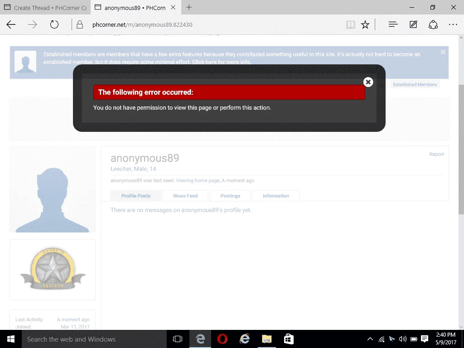Screen dimensions: 464x348
Task: Open reading view icon
Action: click(350, 24)
